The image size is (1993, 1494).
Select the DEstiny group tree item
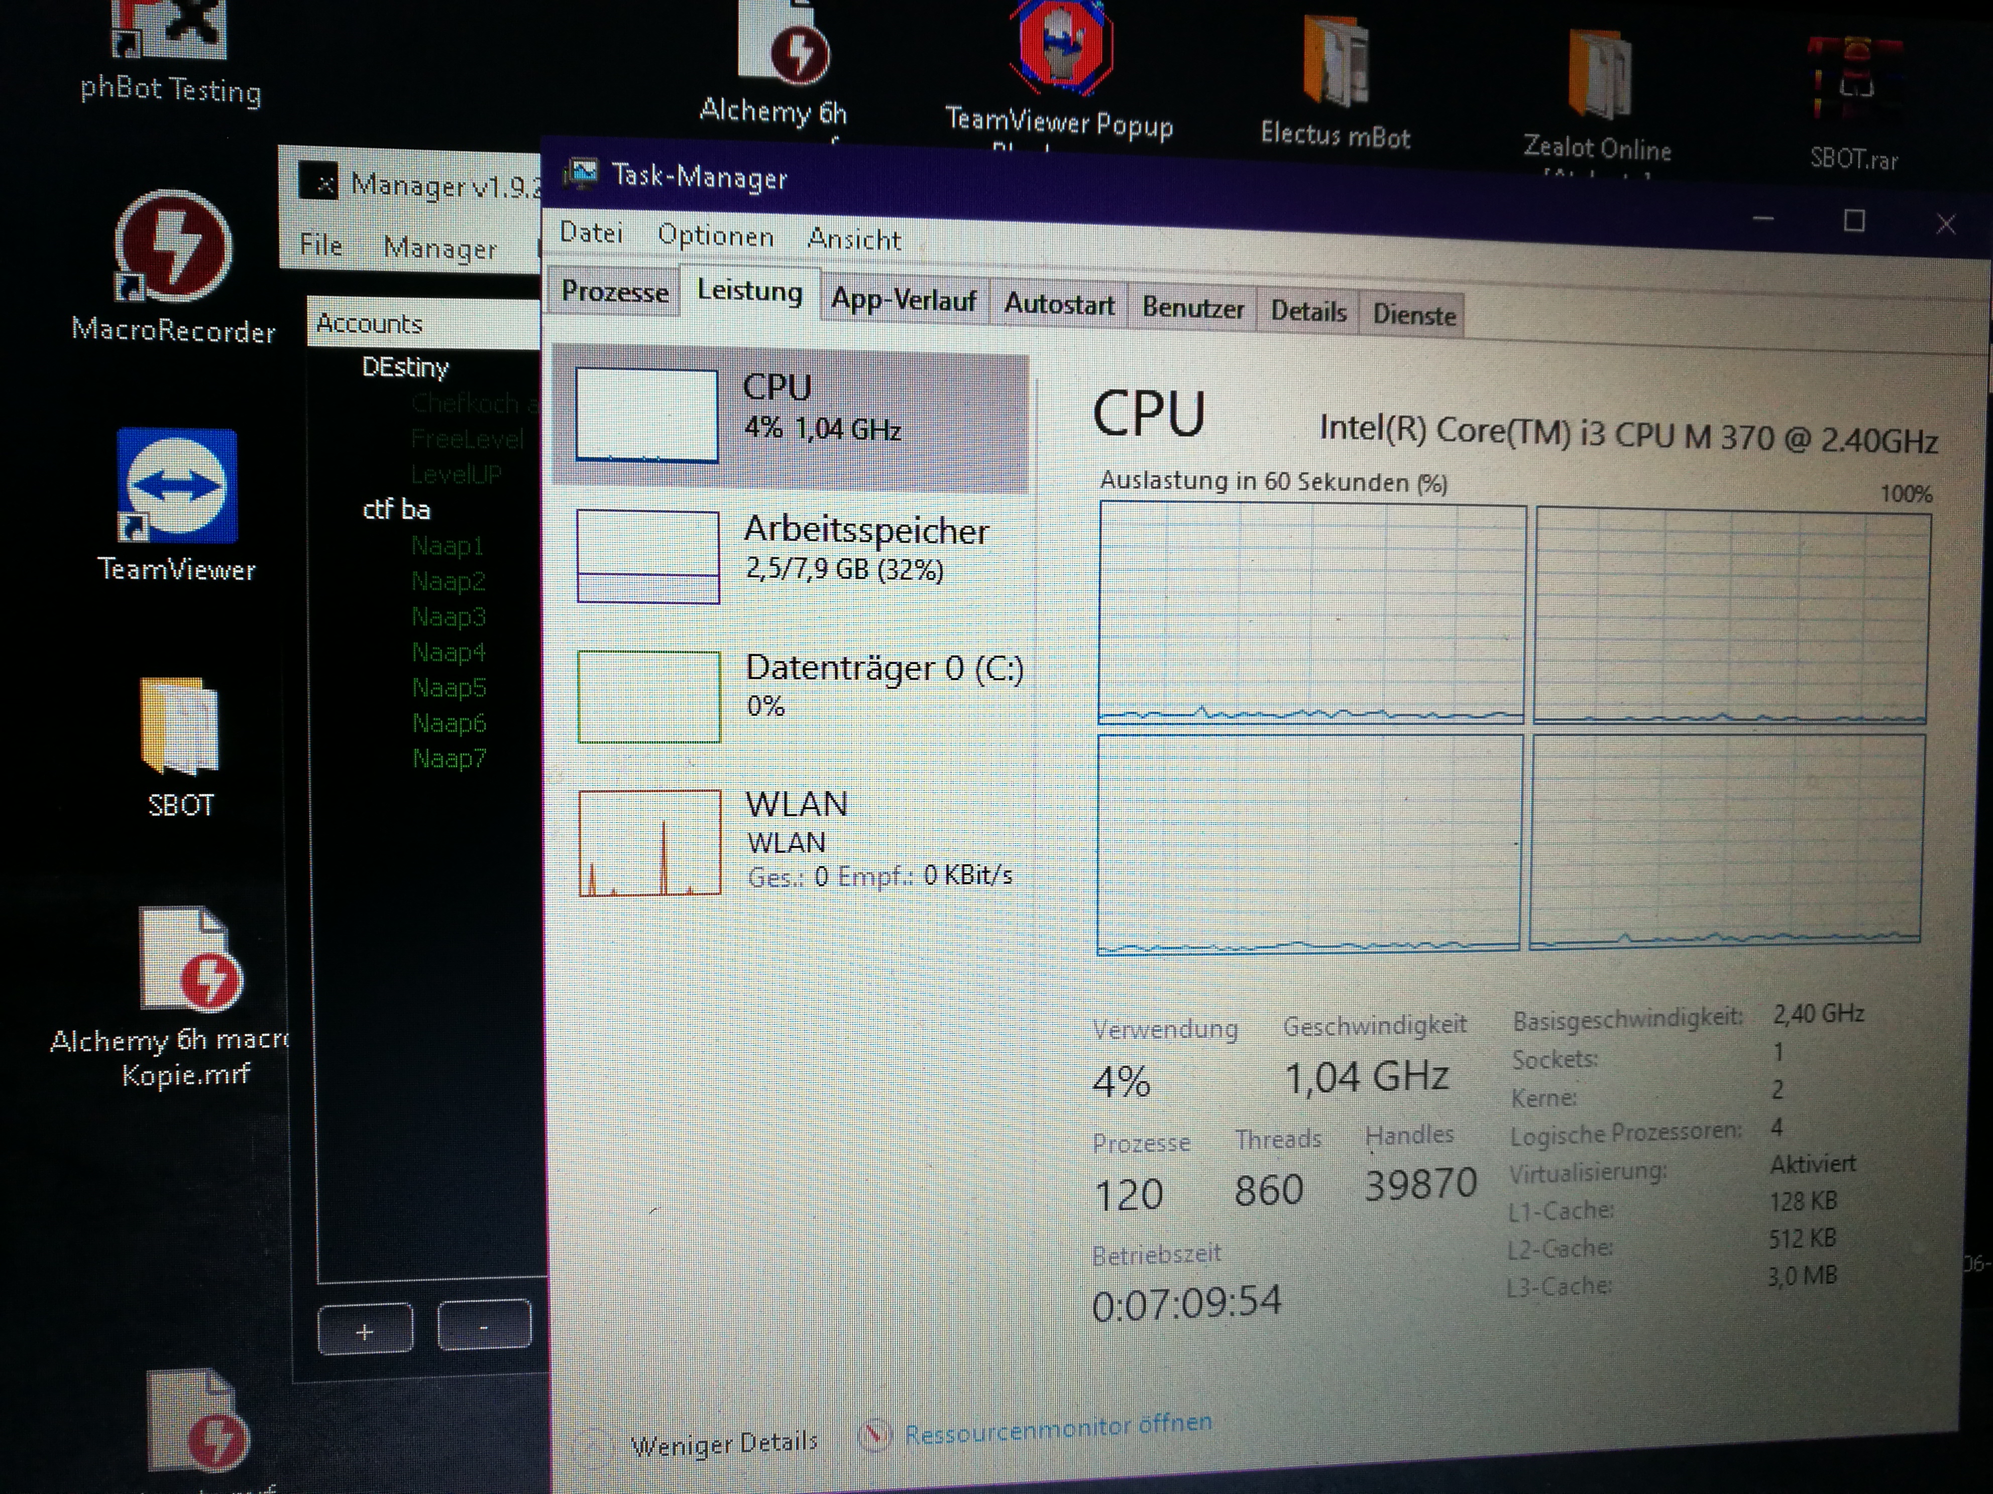[x=404, y=367]
